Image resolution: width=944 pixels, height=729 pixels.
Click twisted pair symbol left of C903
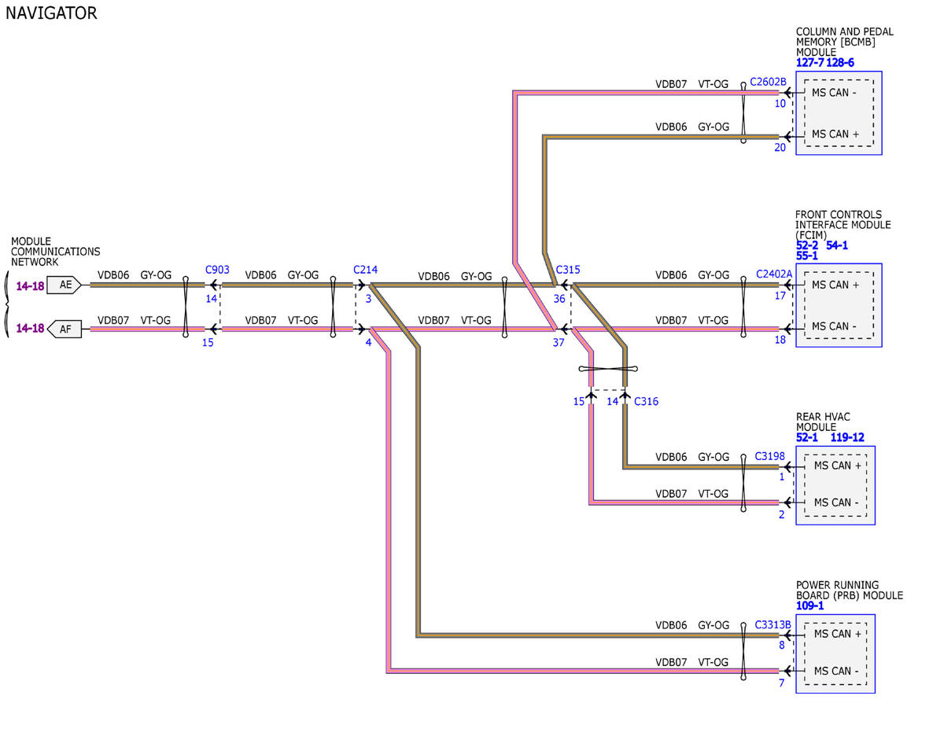pyautogui.click(x=186, y=307)
